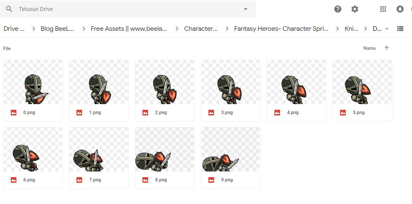Select the 5.png knight thumbnail

point(362,82)
